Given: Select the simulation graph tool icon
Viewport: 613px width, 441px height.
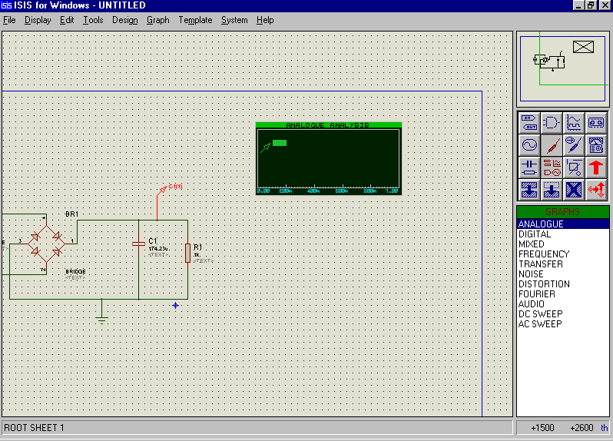Looking at the screenshot, I should coord(574,121).
